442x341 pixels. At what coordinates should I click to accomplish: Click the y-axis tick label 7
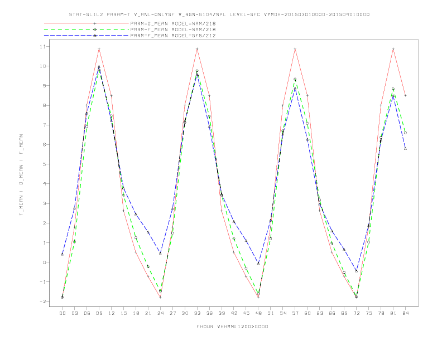(x=44, y=125)
